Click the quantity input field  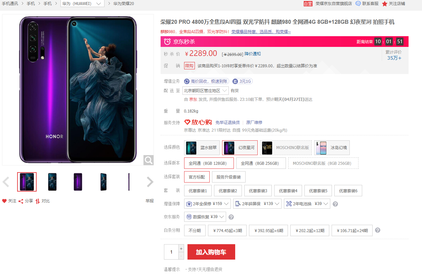pos(171,252)
